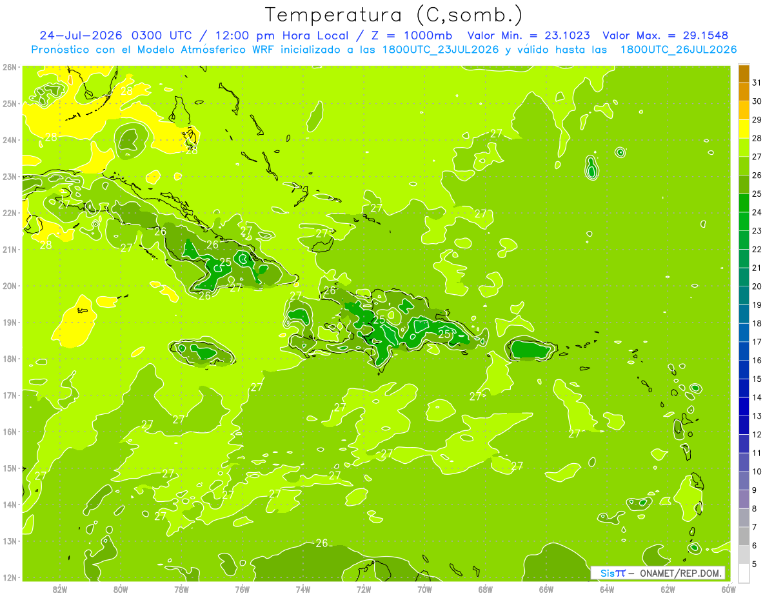Click the 24N latitude axis label
Image resolution: width=774 pixels, height=598 pixels.
[x=10, y=140]
